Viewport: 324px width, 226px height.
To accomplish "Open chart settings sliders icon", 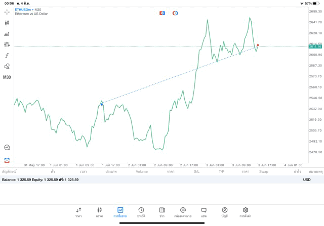I will [x=7, y=44].
